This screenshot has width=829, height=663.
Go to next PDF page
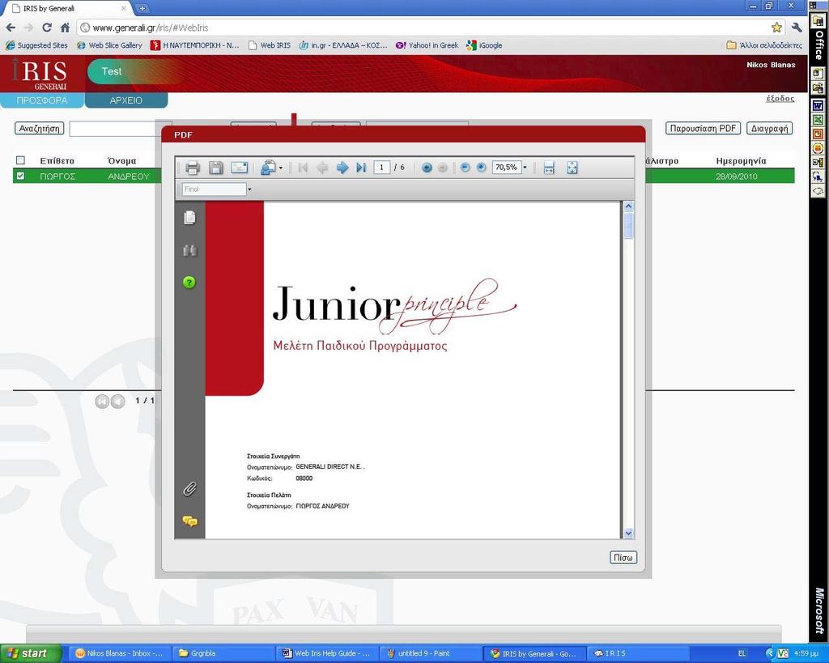342,168
